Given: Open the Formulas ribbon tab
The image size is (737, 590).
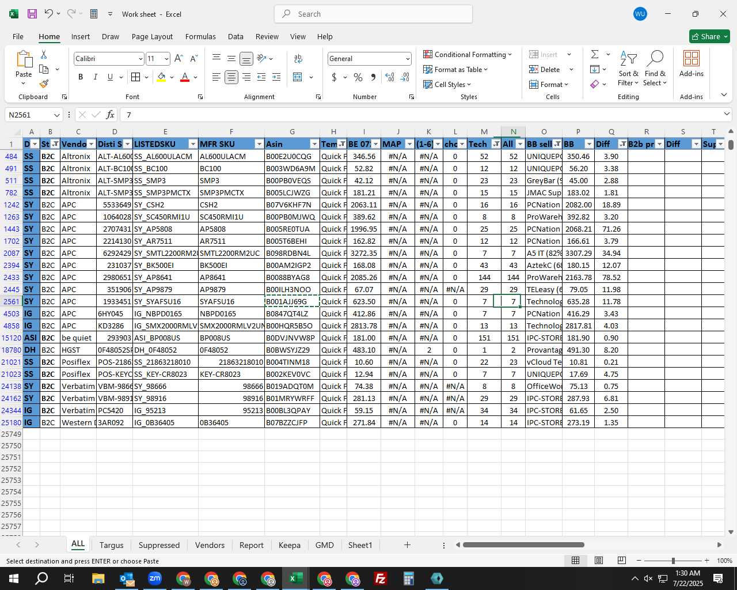Looking at the screenshot, I should coord(200,36).
